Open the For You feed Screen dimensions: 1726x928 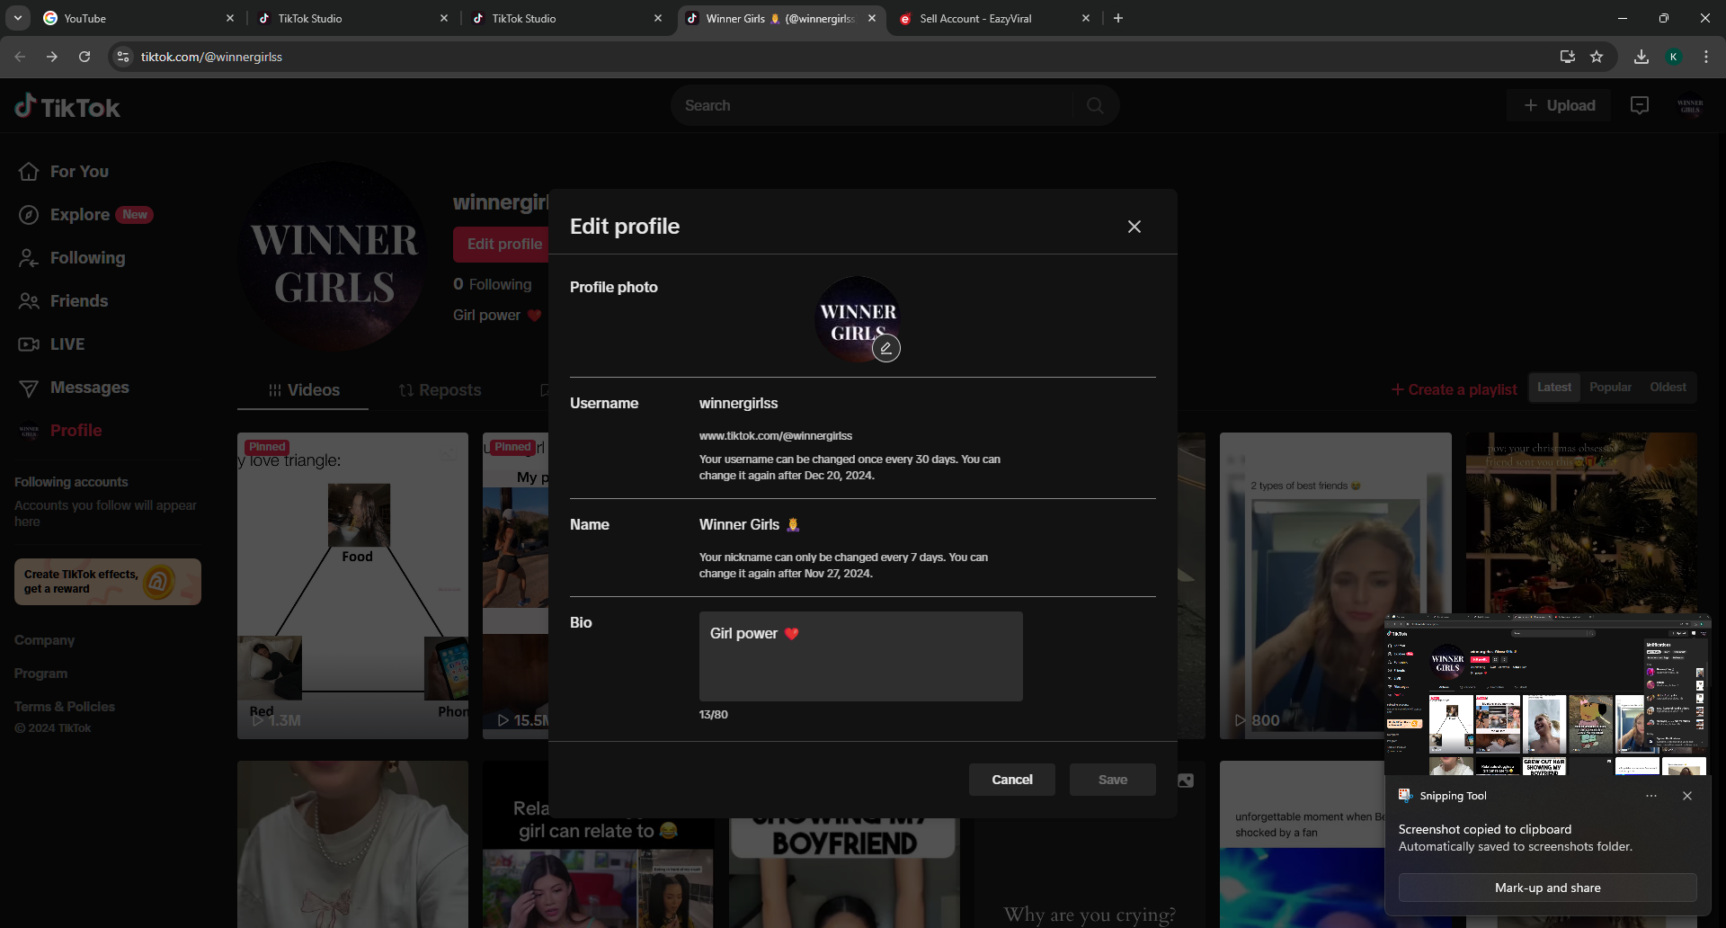click(x=64, y=171)
